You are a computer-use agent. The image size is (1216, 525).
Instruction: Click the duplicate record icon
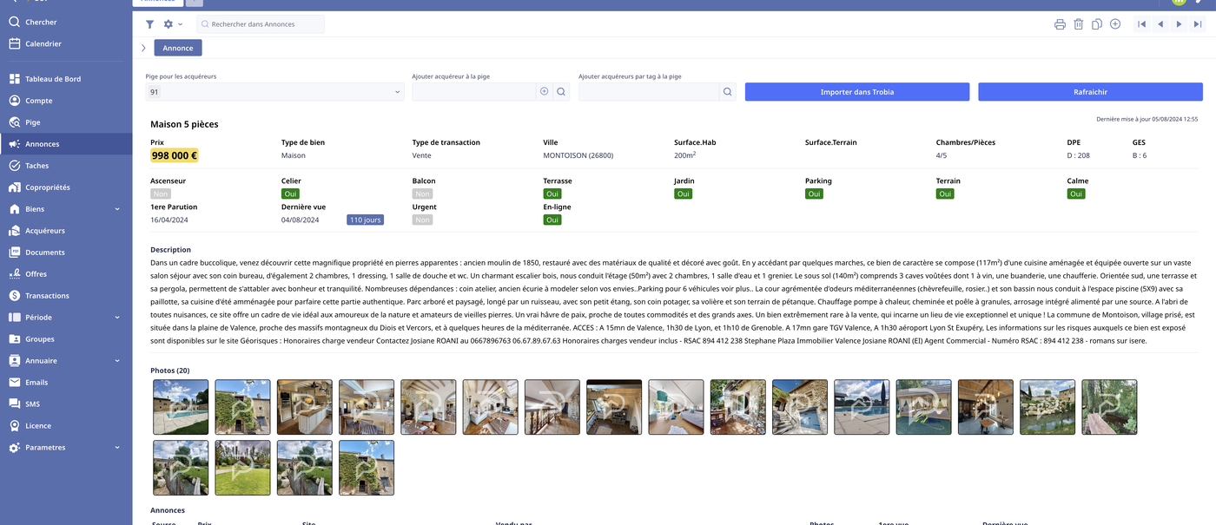tap(1097, 24)
